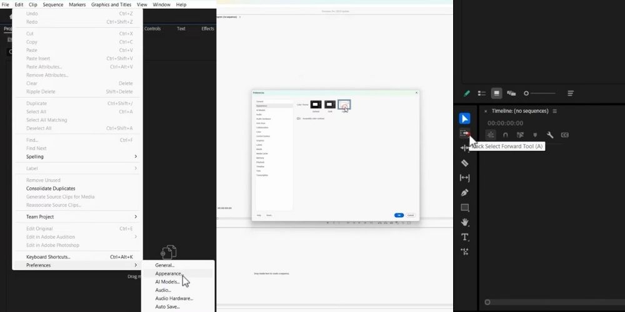Click the timeline timecode 00:00:00:00
Image resolution: width=625 pixels, height=312 pixels.
pos(505,124)
